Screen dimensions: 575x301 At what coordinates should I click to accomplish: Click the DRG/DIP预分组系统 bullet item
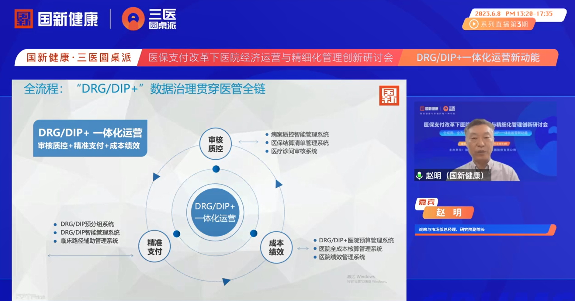click(87, 224)
